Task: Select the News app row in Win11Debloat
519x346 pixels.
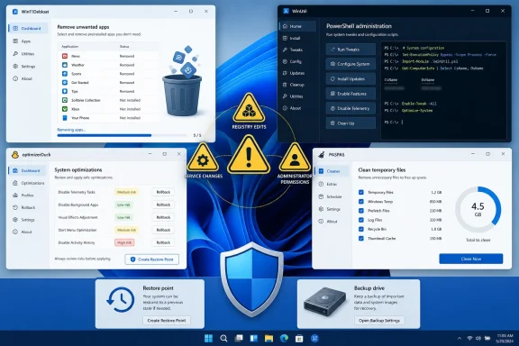Action: pyautogui.click(x=108, y=56)
